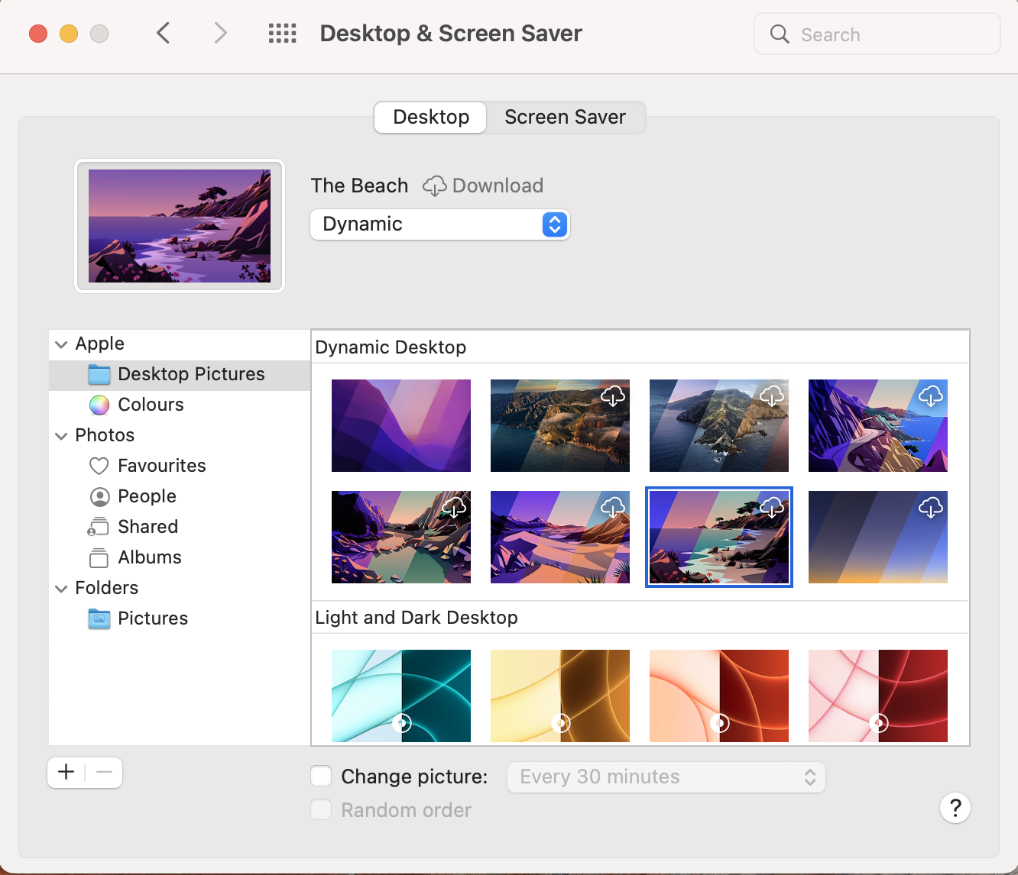Light/dark indicator on pink-red wallpaper
Viewport: 1018px width, 875px height.
[879, 722]
